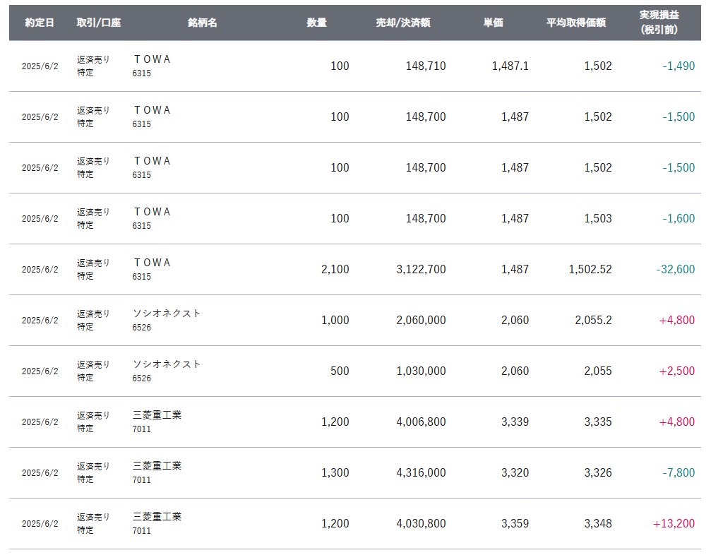Click 1,487 unit price in the 3,122,700 row
711x555 pixels.
click(515, 269)
